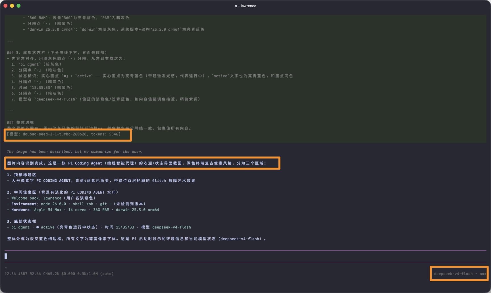Click the '7. 模型名 `deepseek-v4-flash`' list item
The image size is (491, 293).
pos(106,99)
